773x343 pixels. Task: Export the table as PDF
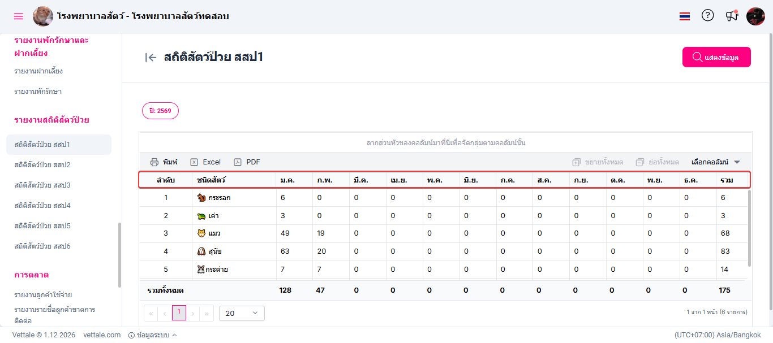[247, 162]
